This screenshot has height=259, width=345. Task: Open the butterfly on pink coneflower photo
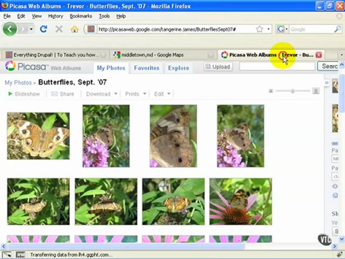coord(240,201)
